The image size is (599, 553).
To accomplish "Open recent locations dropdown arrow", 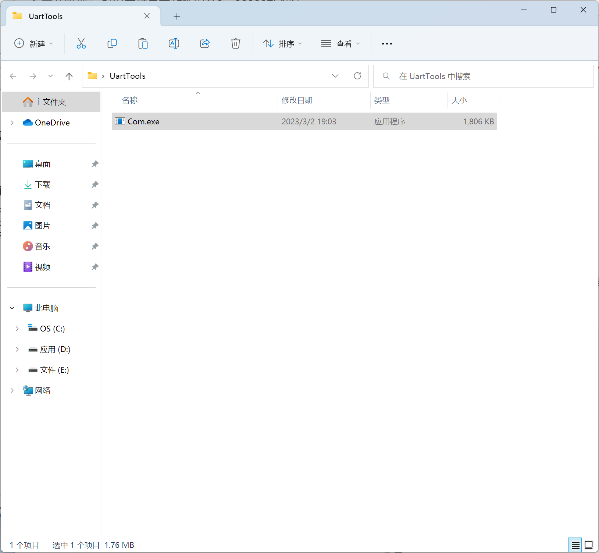I will [x=51, y=76].
